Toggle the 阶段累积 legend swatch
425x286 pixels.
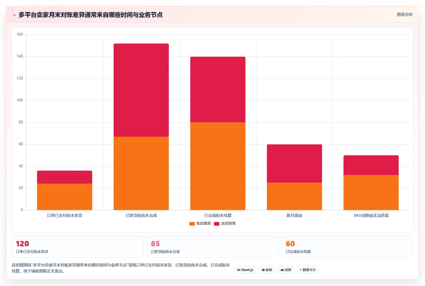coord(192,224)
